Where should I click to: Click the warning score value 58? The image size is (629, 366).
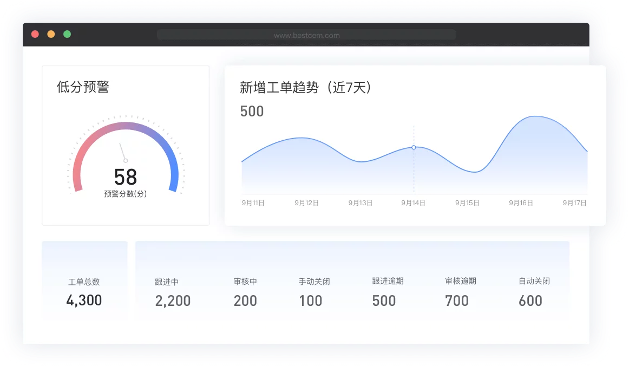126,177
